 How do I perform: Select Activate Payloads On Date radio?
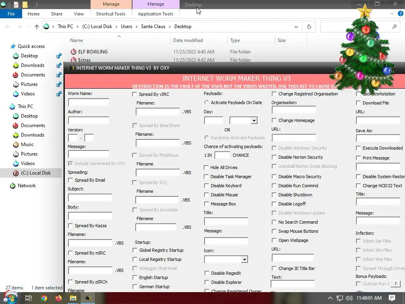point(206,103)
